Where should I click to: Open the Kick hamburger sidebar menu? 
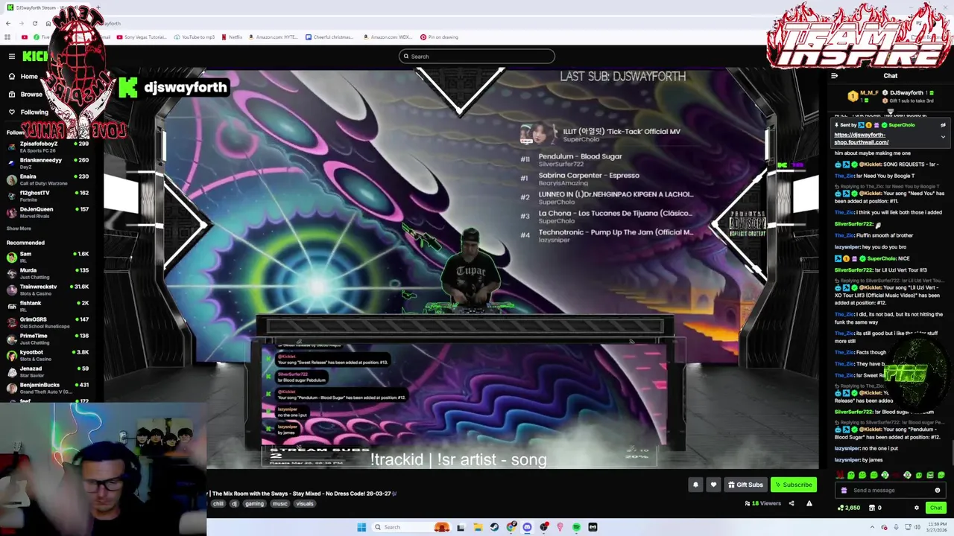click(12, 56)
